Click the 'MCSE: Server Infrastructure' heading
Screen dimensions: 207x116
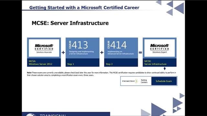[70, 23]
